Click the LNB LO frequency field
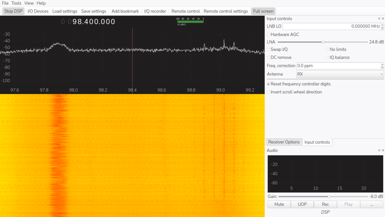 click(331, 26)
